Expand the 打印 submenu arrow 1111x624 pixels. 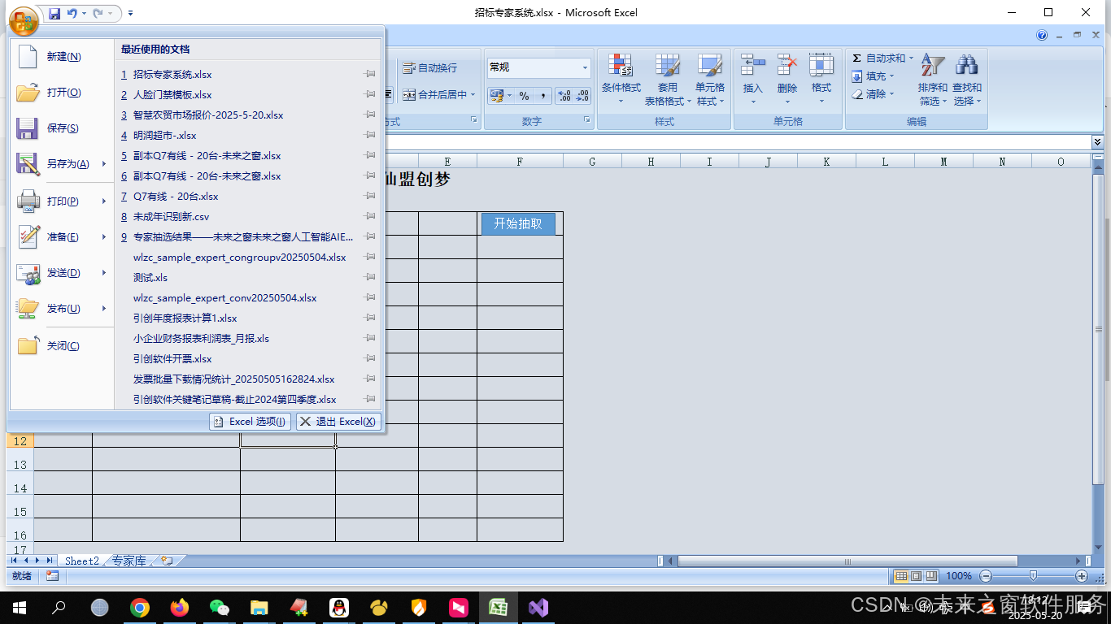pos(104,201)
